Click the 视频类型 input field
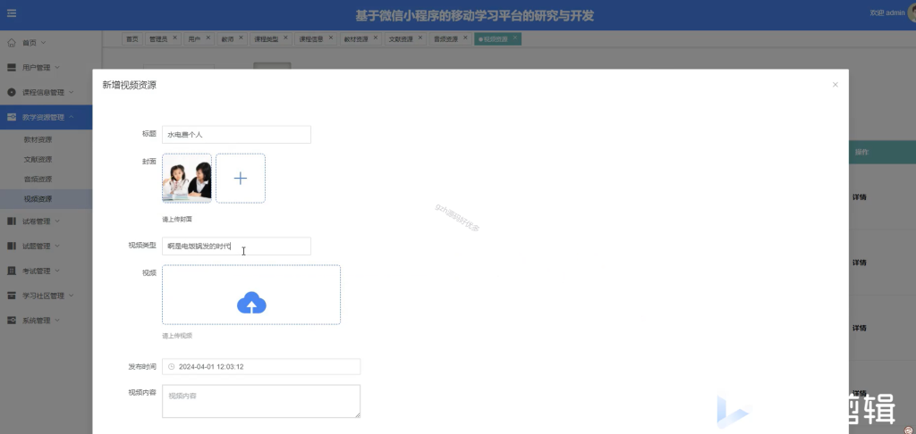Image resolution: width=916 pixels, height=434 pixels. pyautogui.click(x=236, y=246)
